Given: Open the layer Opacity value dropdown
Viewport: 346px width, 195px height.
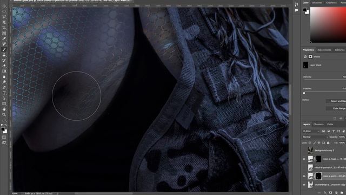Looking at the screenshot, I should point(342,137).
